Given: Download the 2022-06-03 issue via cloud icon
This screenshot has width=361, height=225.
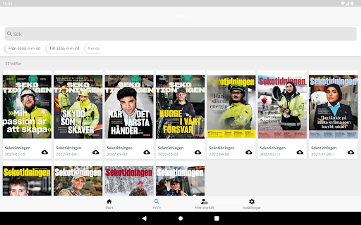Looking at the screenshot, I should coord(198,152).
